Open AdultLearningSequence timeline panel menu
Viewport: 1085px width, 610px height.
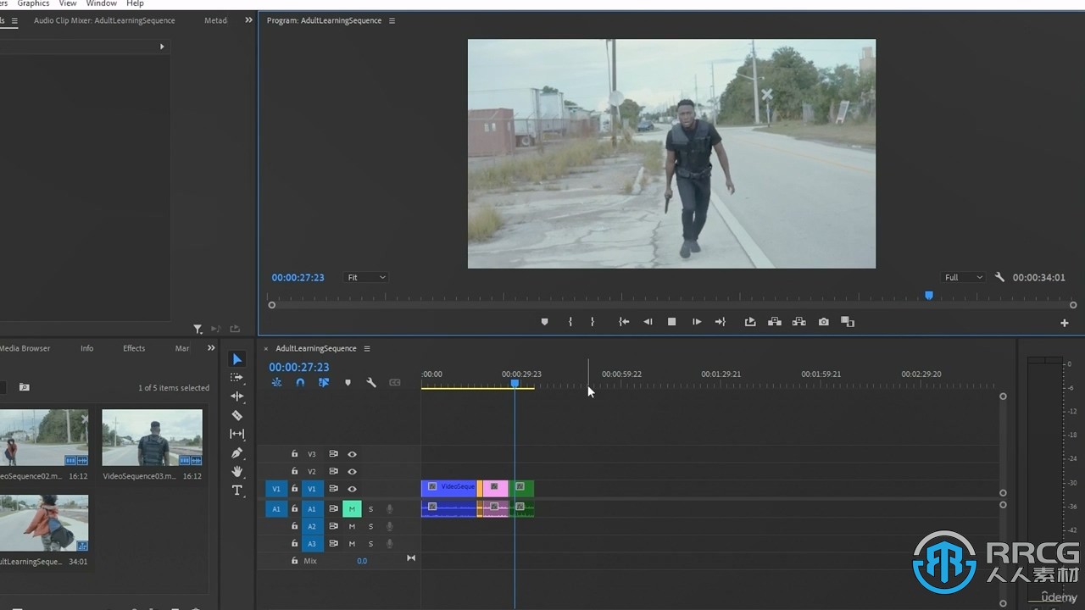pos(367,348)
